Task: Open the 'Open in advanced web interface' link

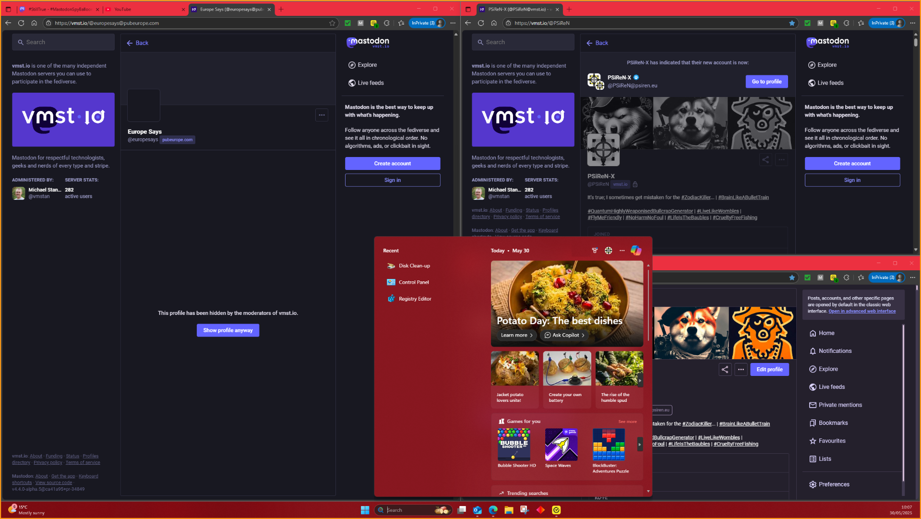Action: point(862,311)
